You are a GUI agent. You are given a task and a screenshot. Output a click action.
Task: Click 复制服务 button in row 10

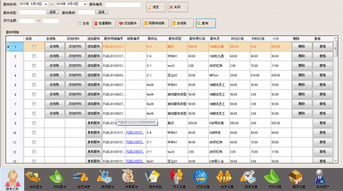pos(94,132)
